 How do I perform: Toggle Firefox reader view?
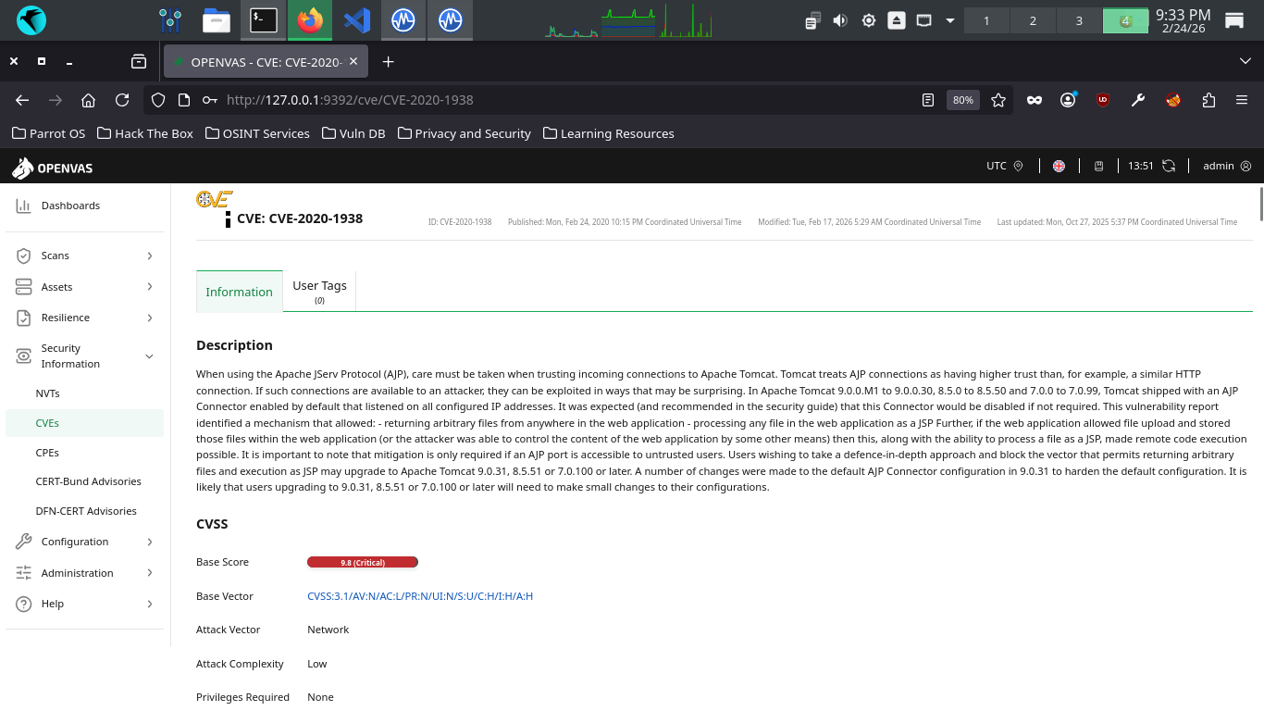tap(928, 100)
